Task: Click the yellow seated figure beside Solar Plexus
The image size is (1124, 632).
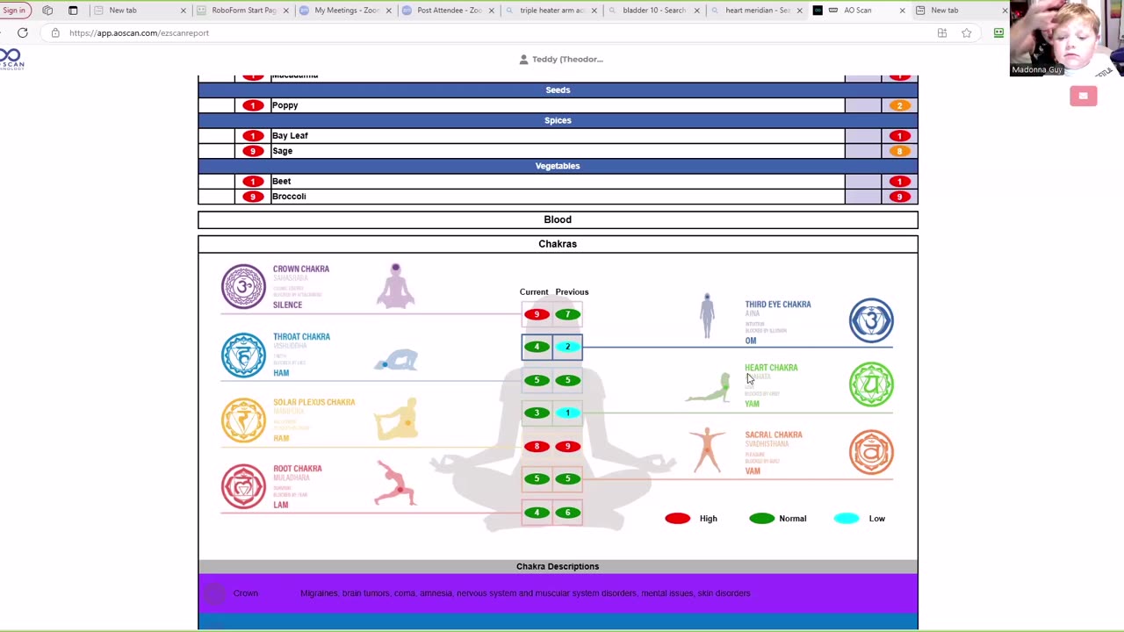Action: tap(396, 419)
